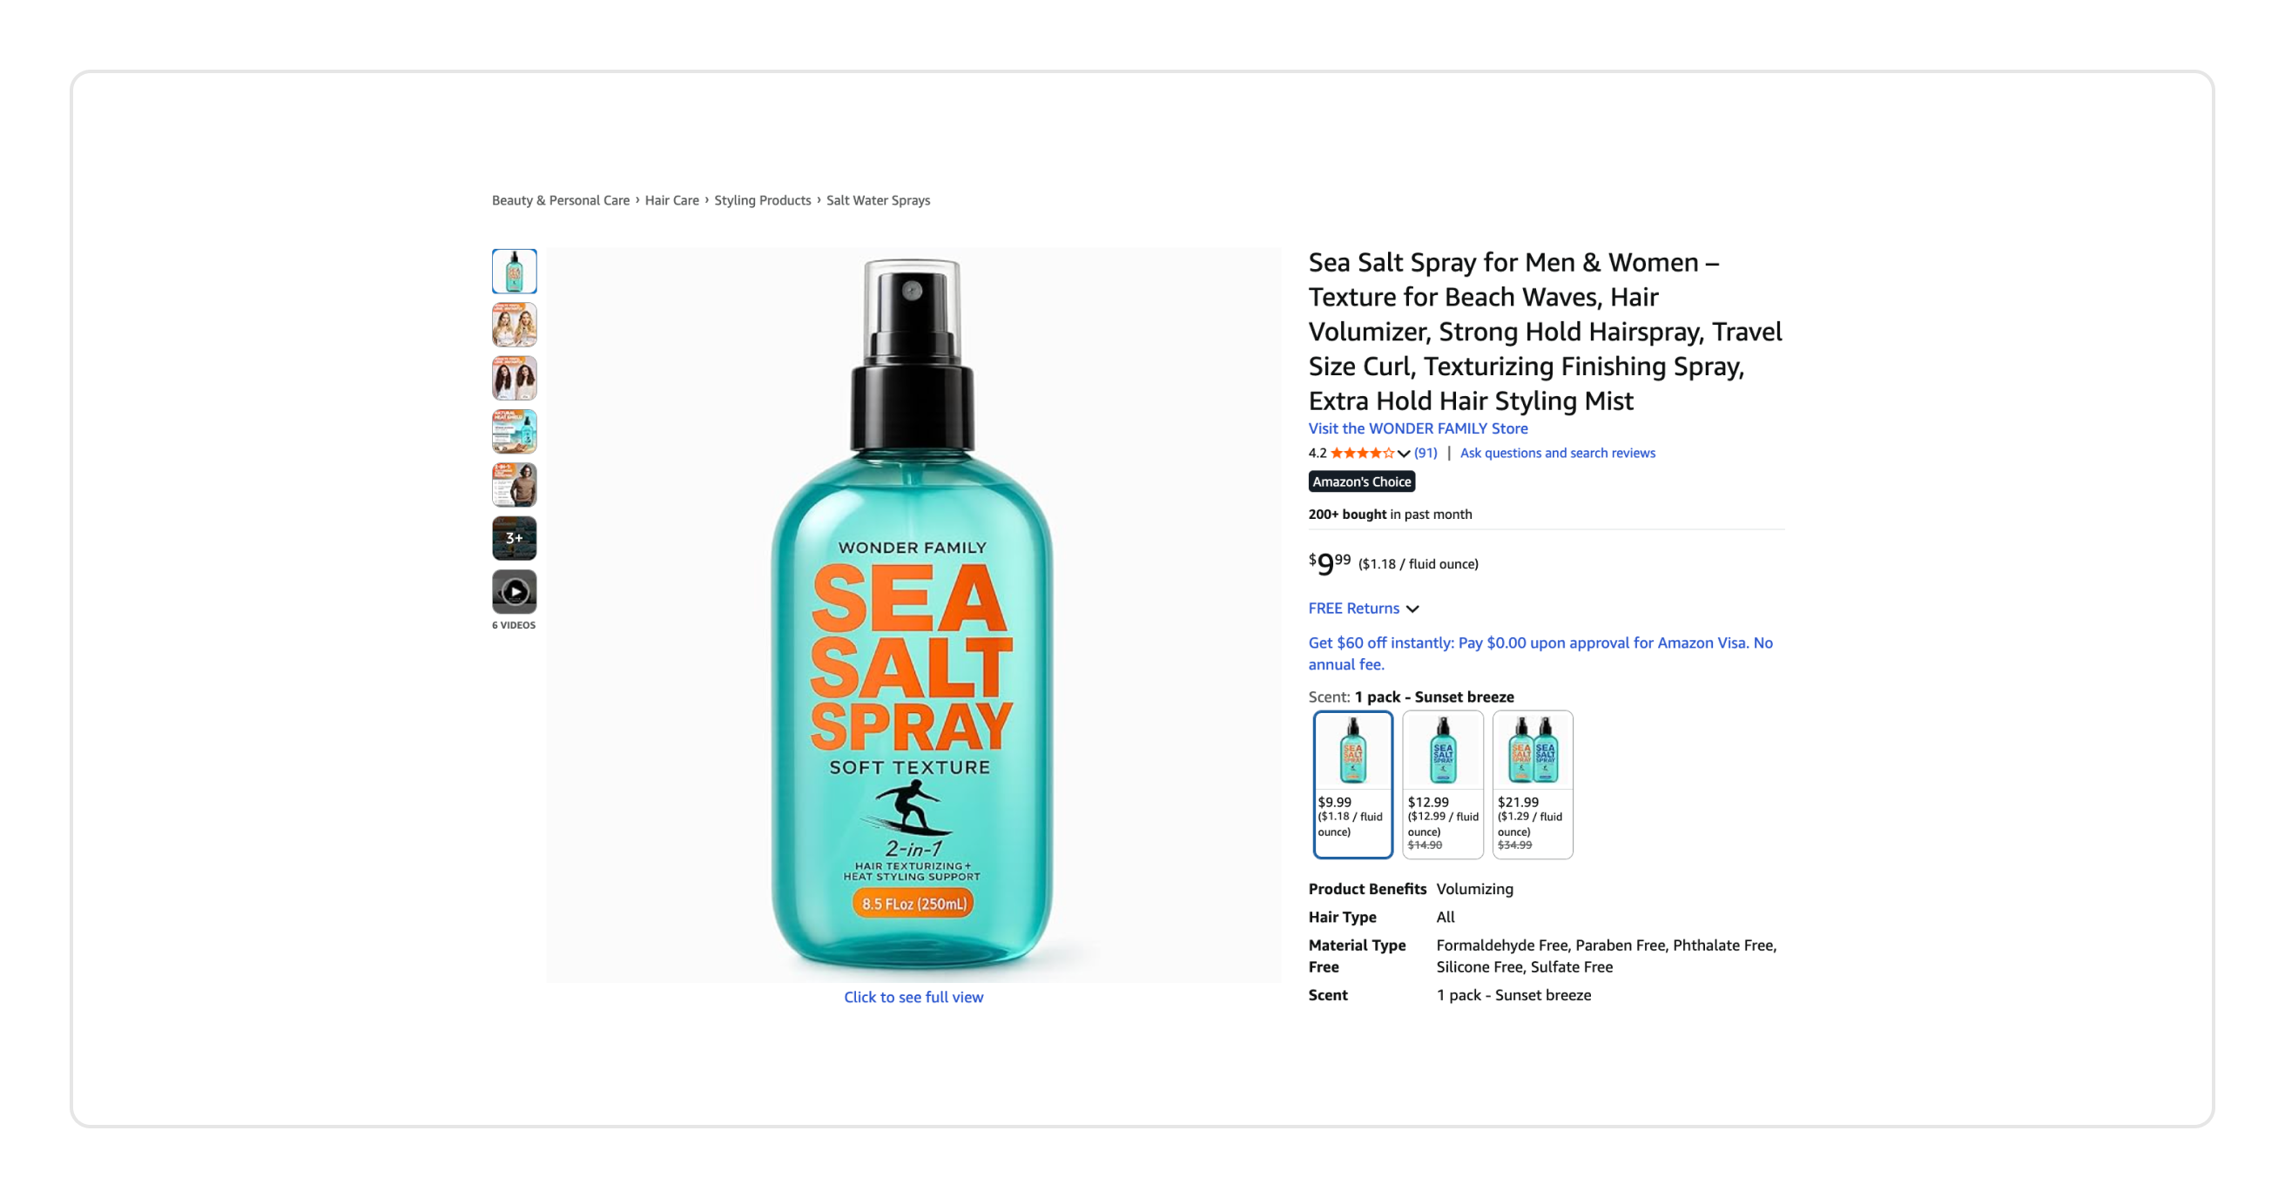Go to Hair Care breadcrumb
The image size is (2285, 1198).
pyautogui.click(x=671, y=200)
